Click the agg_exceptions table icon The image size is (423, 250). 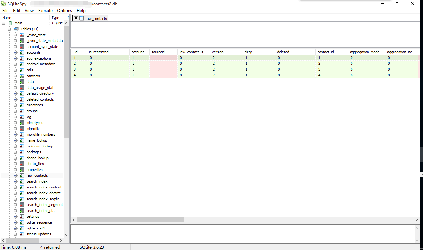click(x=22, y=58)
